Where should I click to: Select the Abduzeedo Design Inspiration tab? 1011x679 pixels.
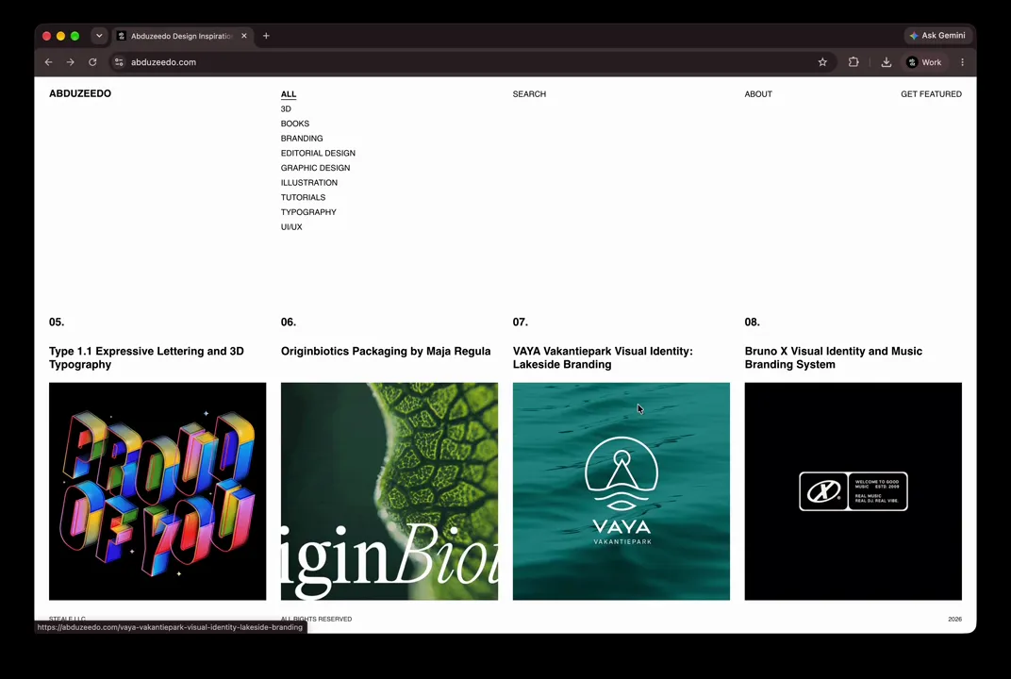(x=181, y=36)
